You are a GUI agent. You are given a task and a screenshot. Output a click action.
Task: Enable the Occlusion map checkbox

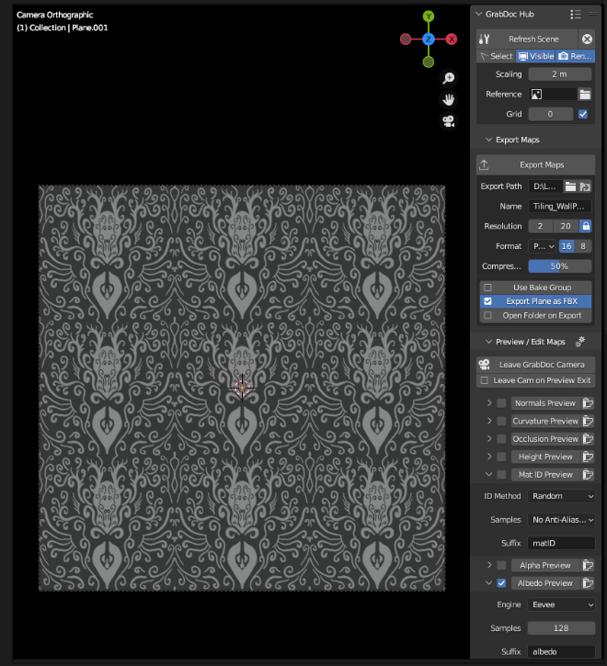pyautogui.click(x=501, y=439)
